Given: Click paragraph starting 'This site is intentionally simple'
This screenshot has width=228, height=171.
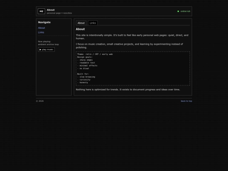Looking at the screenshot, I should coord(132,37).
